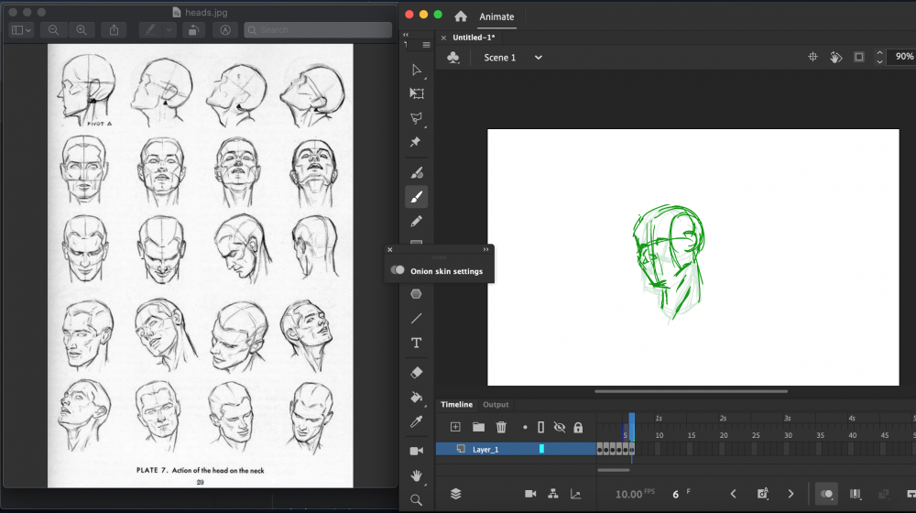The height and width of the screenshot is (513, 916).
Task: Select the Classic Brush tool
Action: pos(417,197)
